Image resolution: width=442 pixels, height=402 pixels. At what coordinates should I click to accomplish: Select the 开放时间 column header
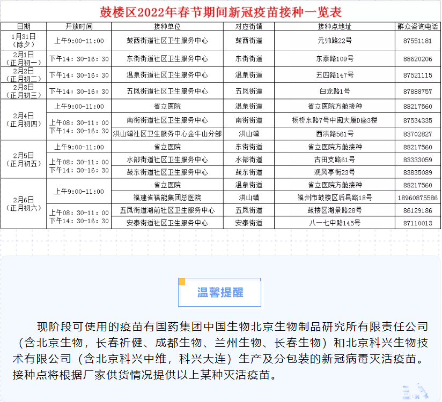79,26
